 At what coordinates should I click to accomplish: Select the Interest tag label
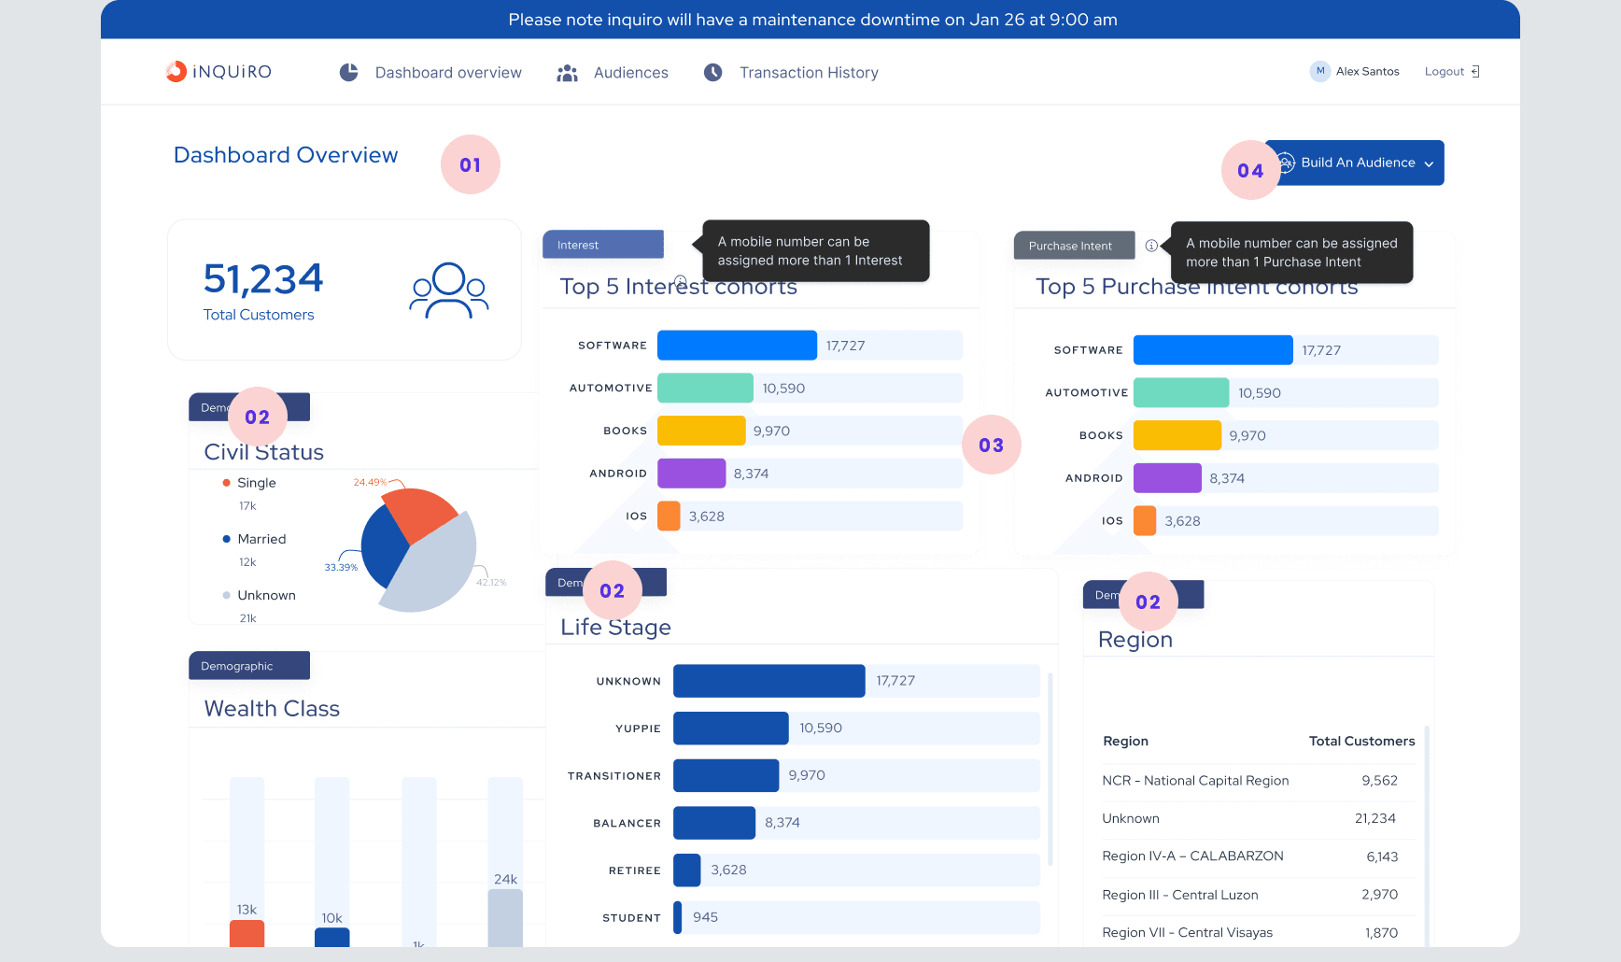click(x=603, y=245)
